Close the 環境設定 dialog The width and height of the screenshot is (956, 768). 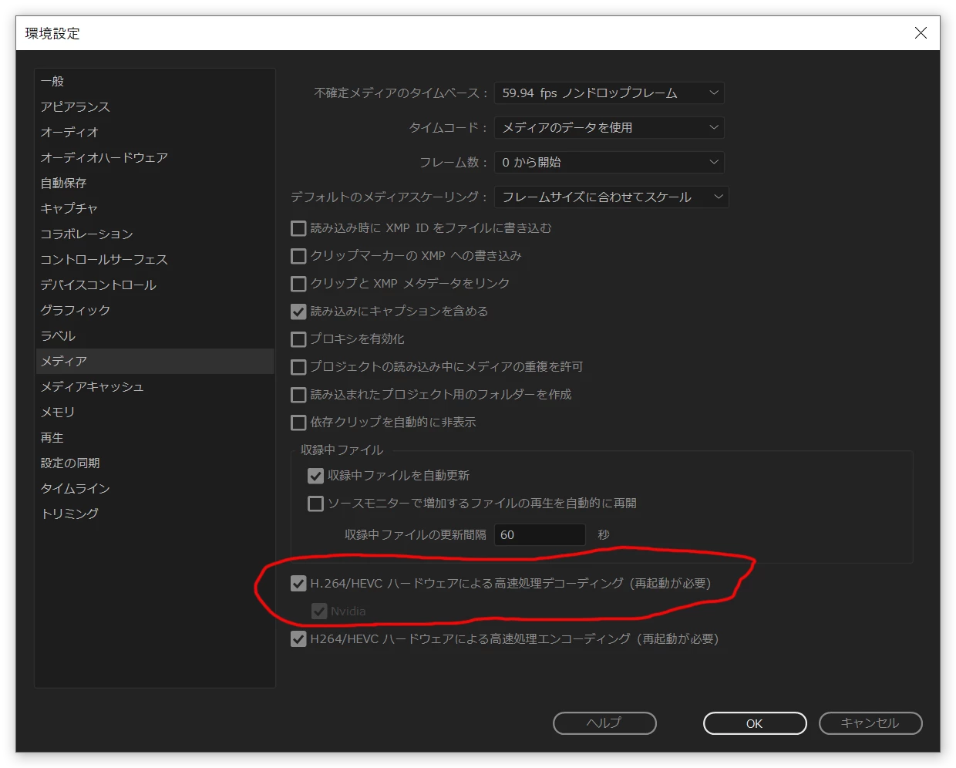921,32
